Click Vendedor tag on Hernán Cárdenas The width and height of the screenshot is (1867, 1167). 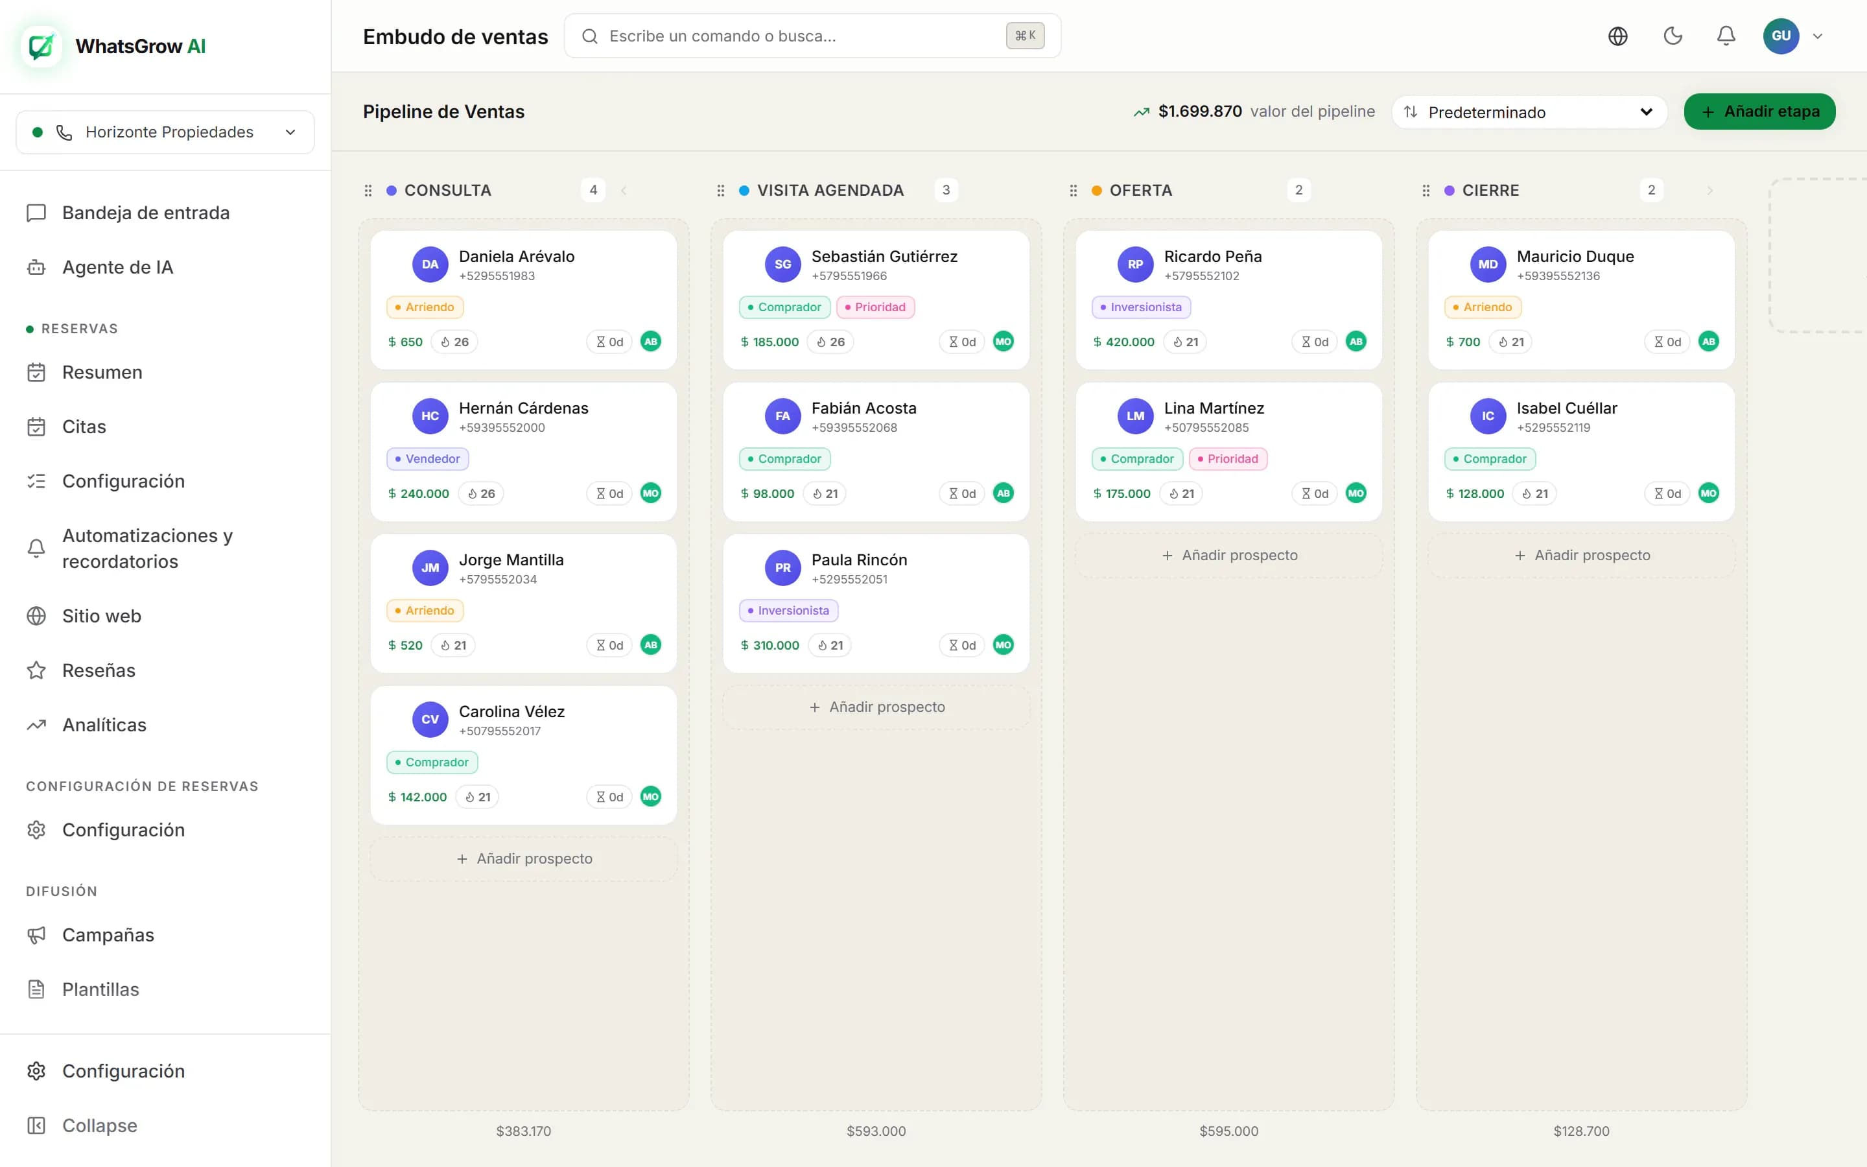click(427, 459)
